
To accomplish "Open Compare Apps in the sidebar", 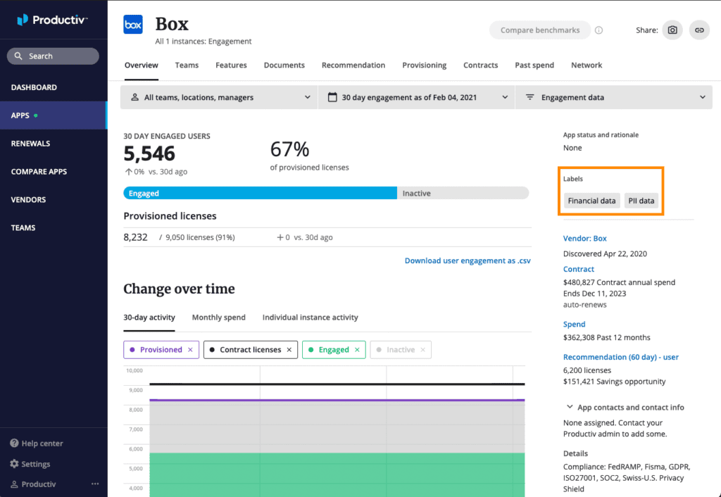I will click(x=54, y=172).
